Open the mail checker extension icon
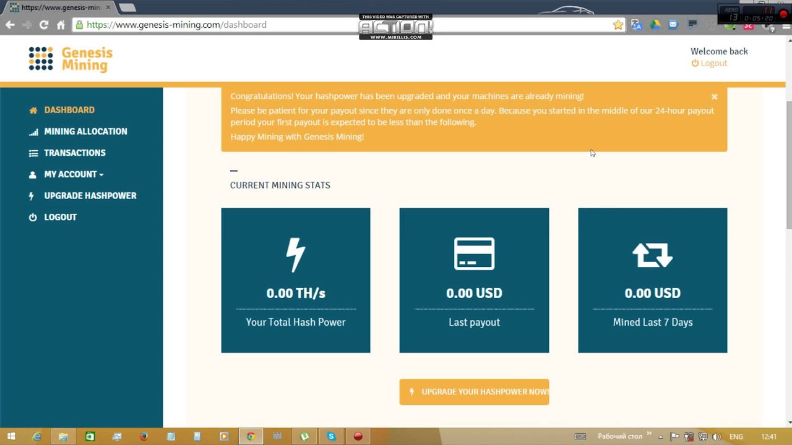Screen dimensions: 792x445 [674, 25]
